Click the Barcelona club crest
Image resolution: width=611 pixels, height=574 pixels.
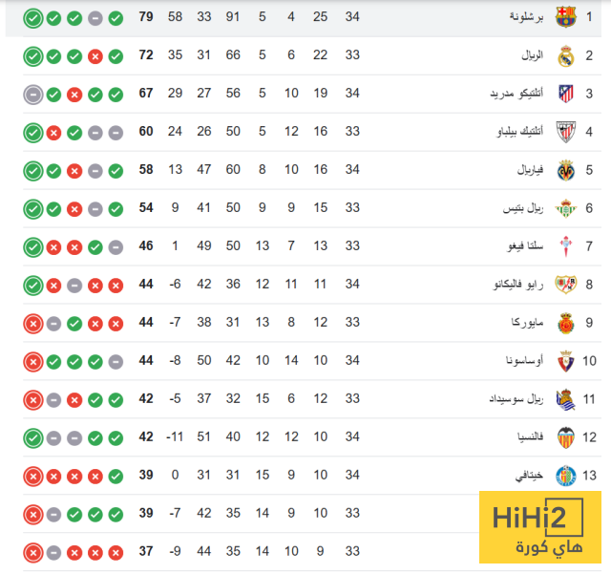[x=565, y=17]
